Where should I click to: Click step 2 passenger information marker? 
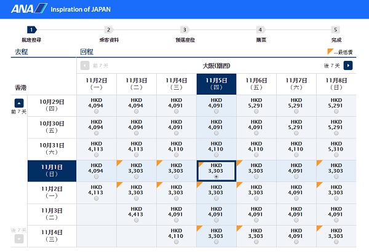click(109, 30)
